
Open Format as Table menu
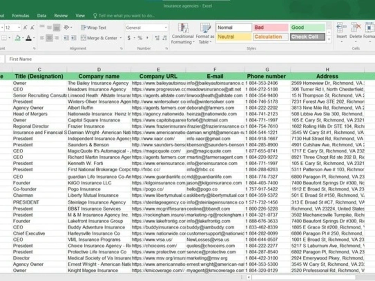click(205, 34)
